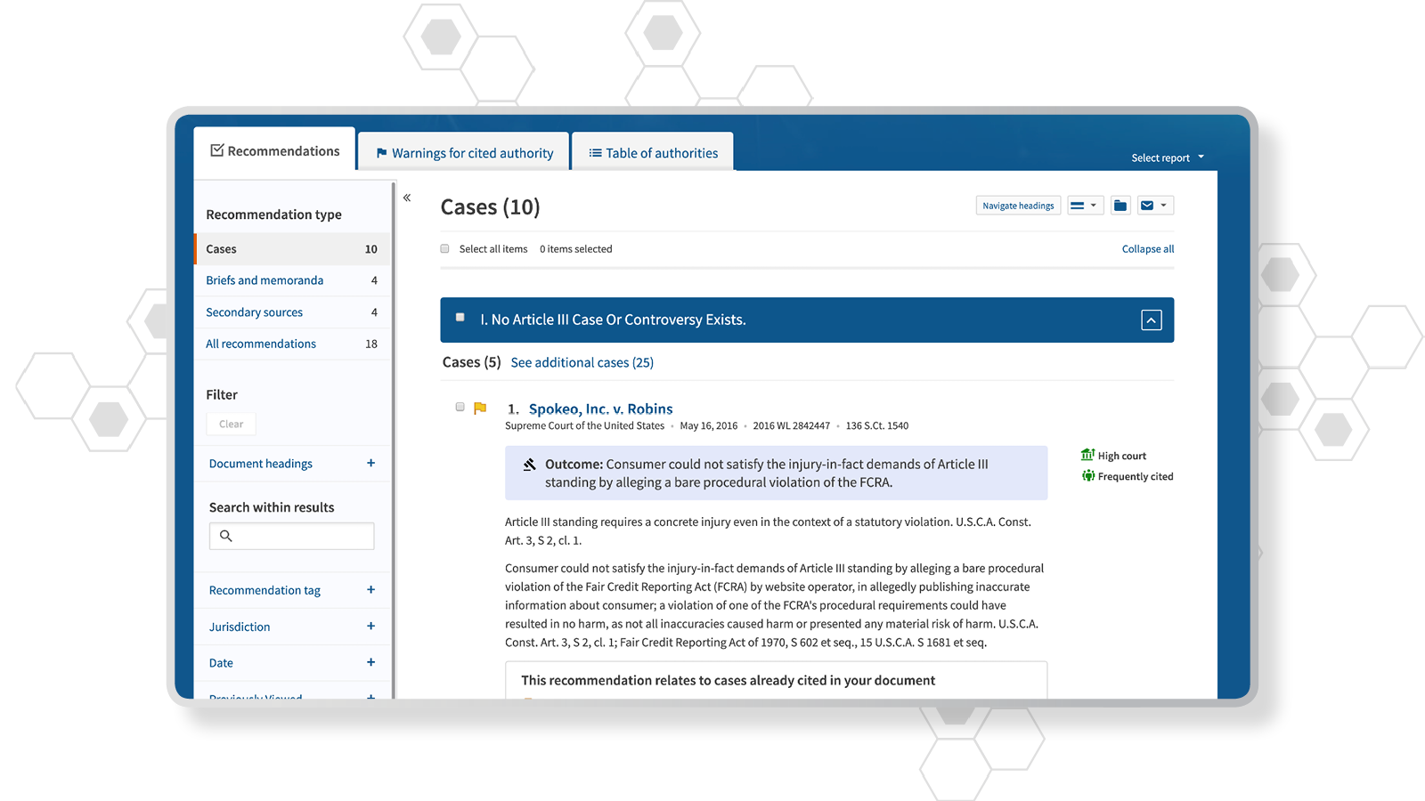Click the High court icon
Image resolution: width=1425 pixels, height=801 pixels.
click(x=1087, y=455)
